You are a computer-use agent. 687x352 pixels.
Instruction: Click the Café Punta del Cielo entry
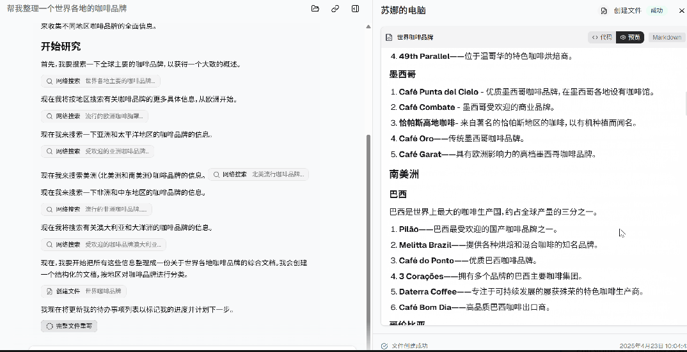[526, 92]
